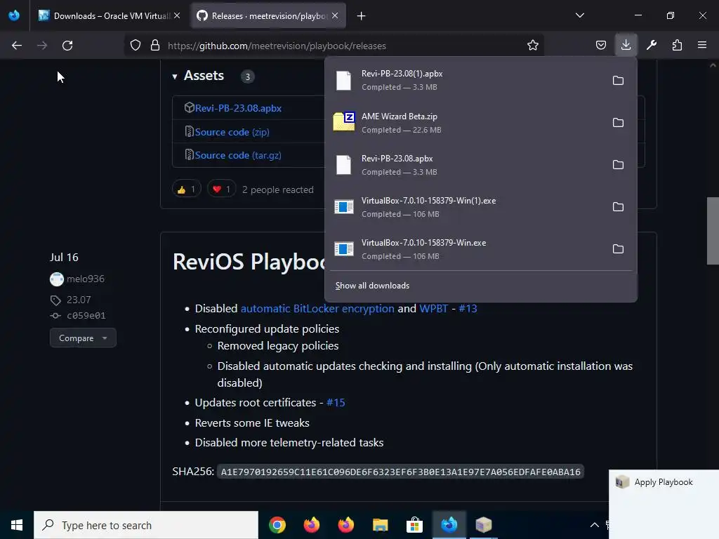Go back to the previous page
Screen dimensions: 719x539
point(17,46)
